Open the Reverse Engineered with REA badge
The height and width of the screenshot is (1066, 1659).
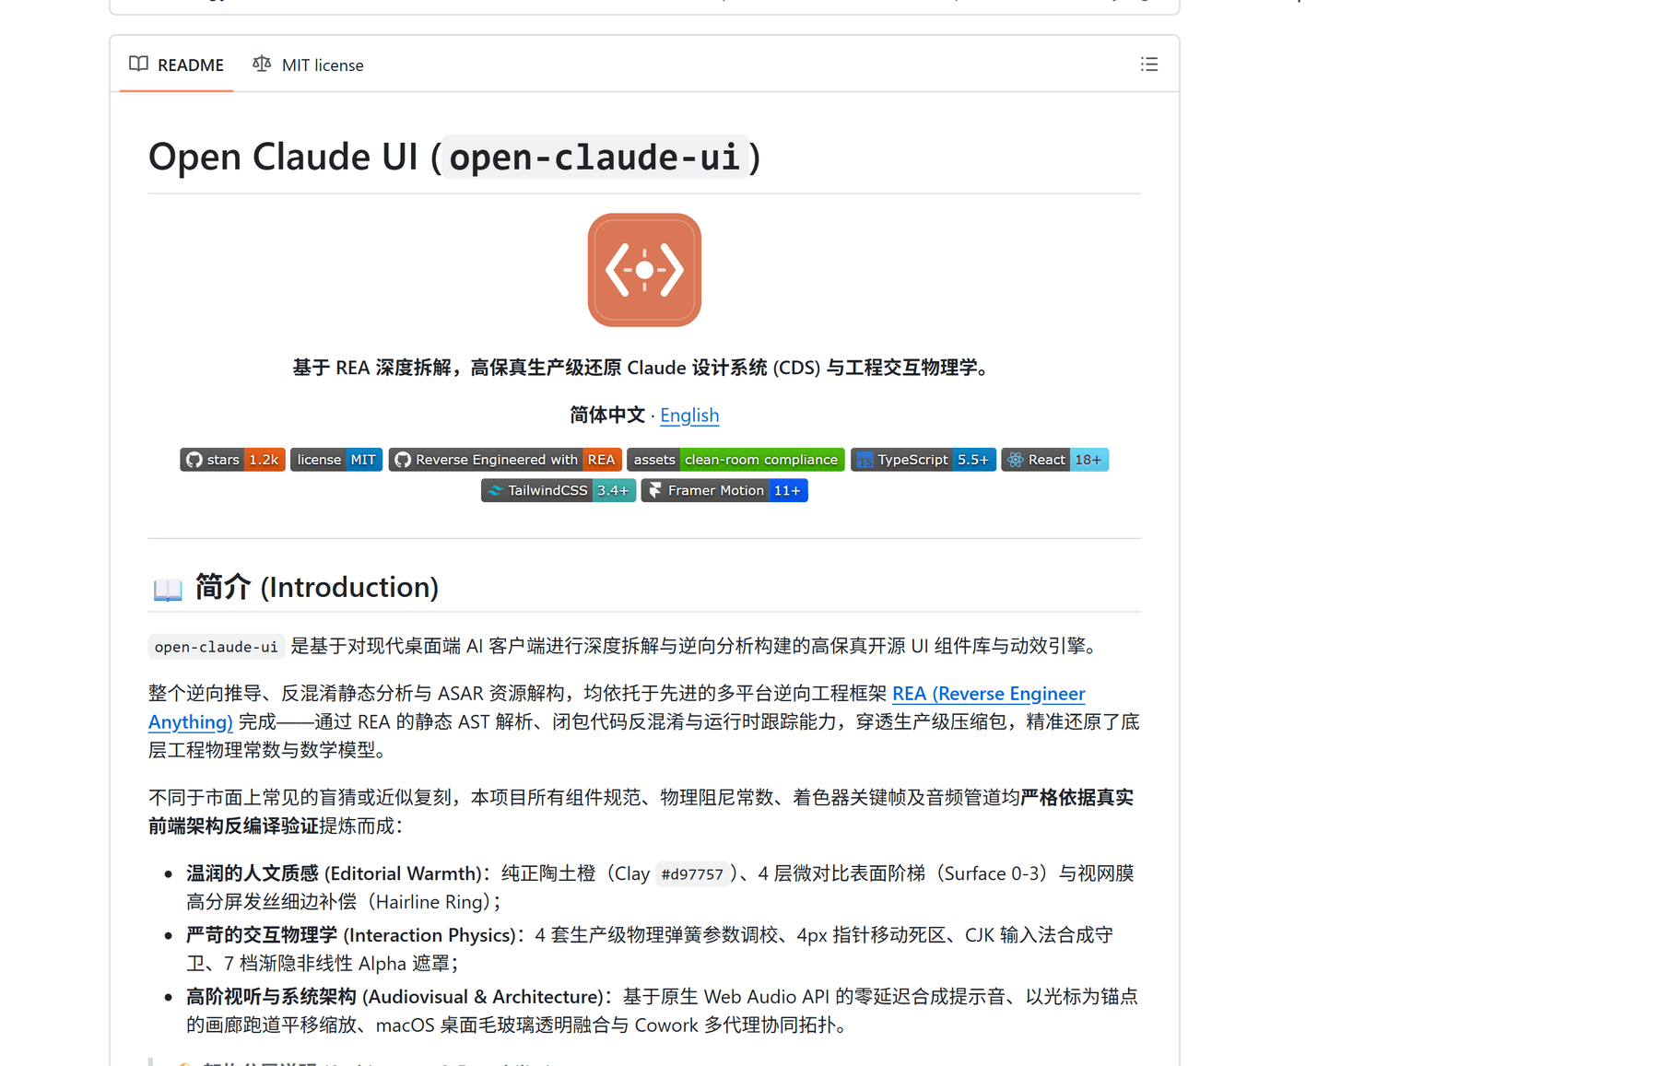pyautogui.click(x=505, y=460)
